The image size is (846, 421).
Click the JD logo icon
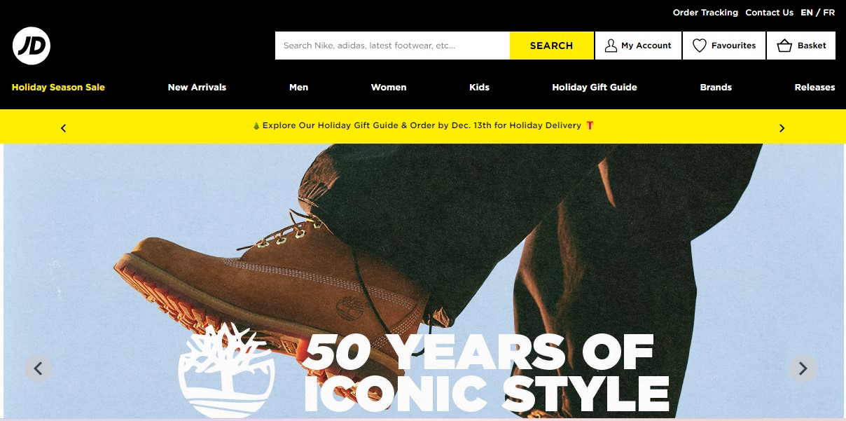click(32, 46)
